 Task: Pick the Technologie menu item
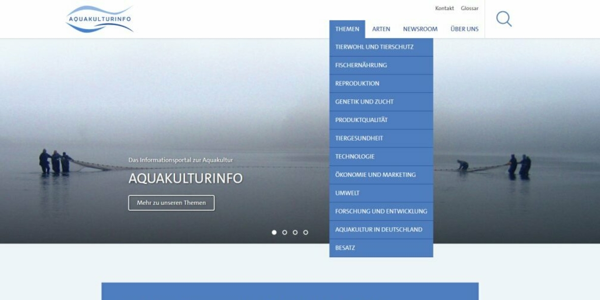[354, 157]
